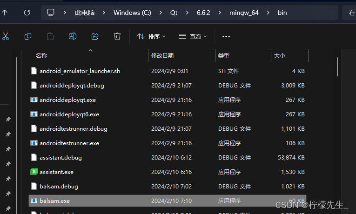Open the three-dot See more menu

click(x=226, y=37)
